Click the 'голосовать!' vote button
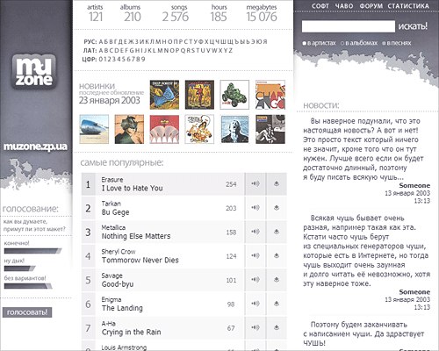Viewport: 439px width, 351px height. (x=27, y=312)
